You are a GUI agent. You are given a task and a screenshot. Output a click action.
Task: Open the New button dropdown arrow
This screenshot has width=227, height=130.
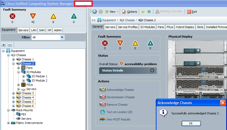coord(118,12)
